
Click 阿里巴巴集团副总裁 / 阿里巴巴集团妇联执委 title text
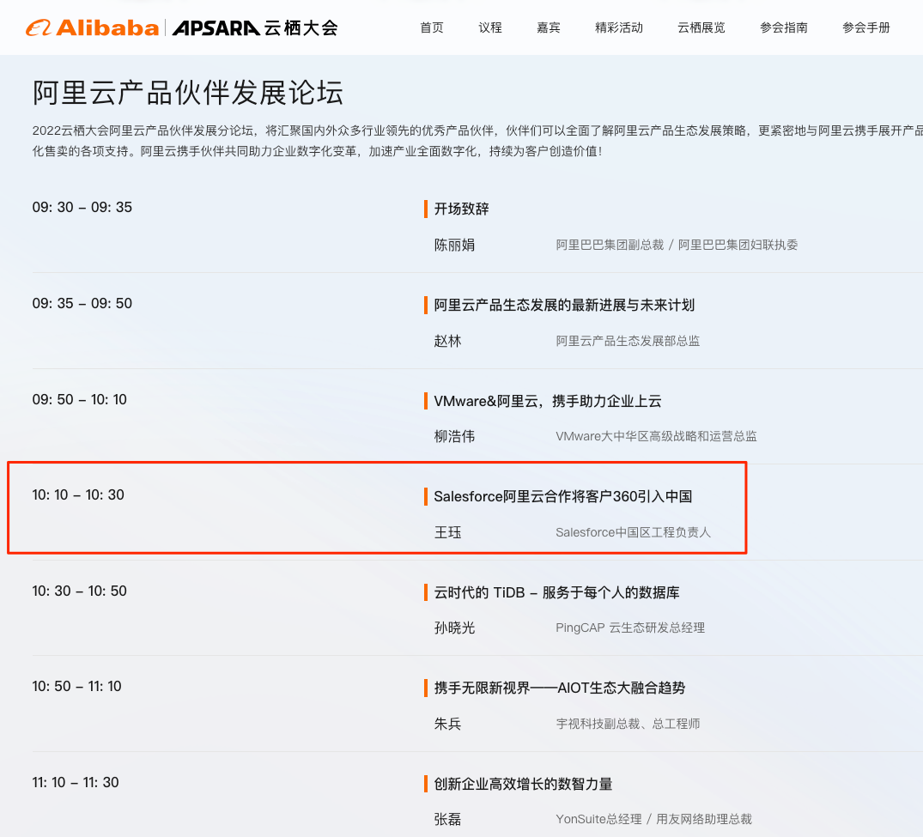click(x=677, y=245)
